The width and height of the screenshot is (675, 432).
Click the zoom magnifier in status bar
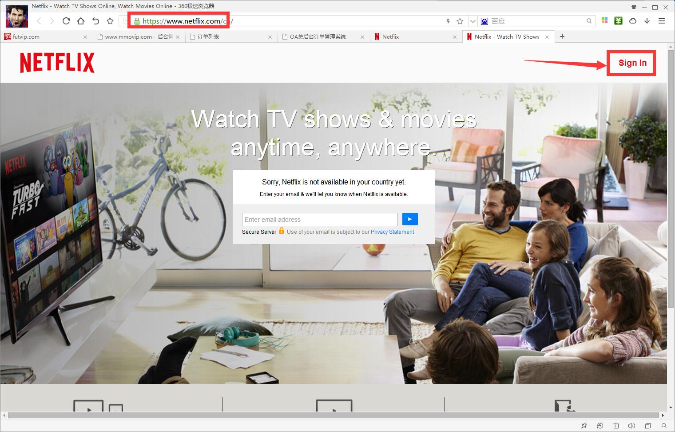[x=664, y=426]
